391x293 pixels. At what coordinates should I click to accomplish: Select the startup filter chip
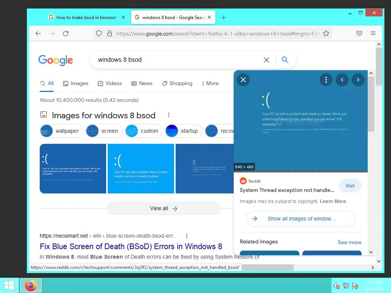pyautogui.click(x=184, y=131)
